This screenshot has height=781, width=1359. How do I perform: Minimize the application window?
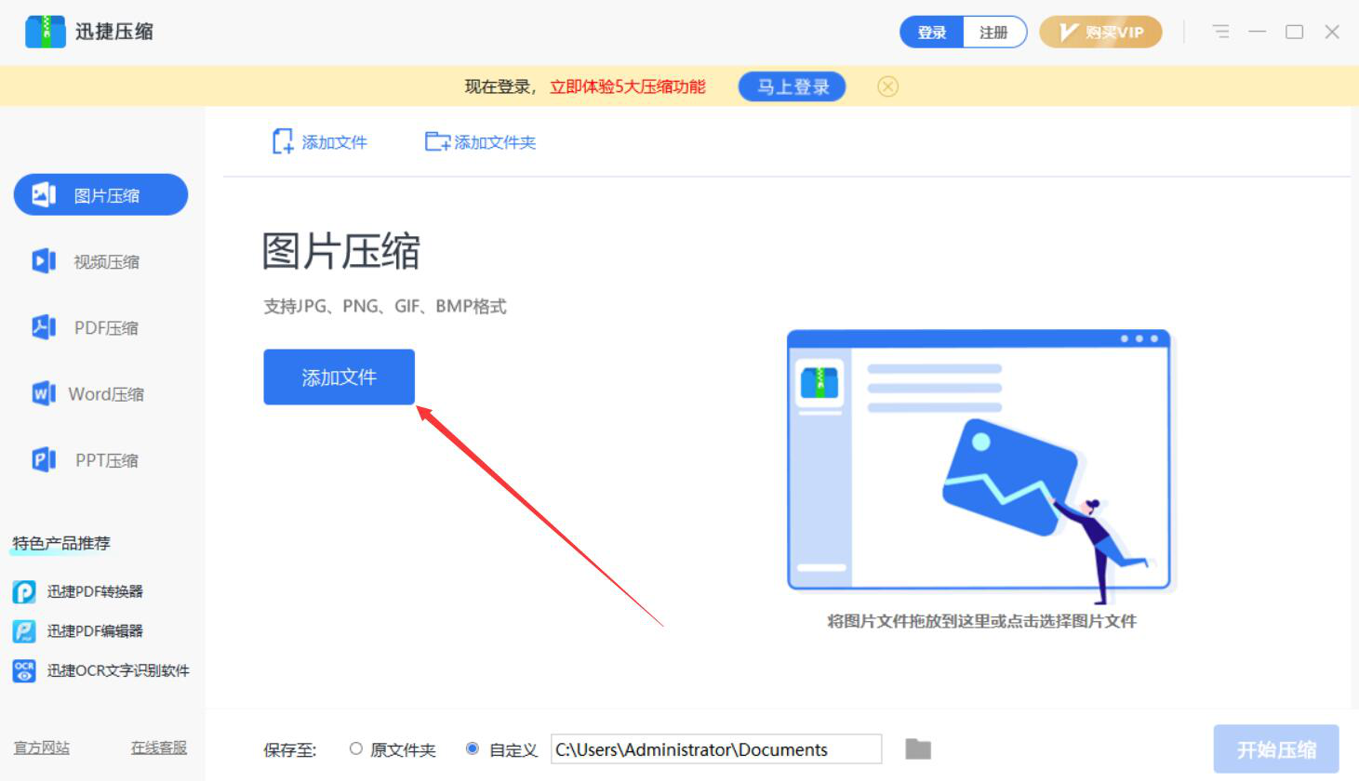(x=1258, y=32)
